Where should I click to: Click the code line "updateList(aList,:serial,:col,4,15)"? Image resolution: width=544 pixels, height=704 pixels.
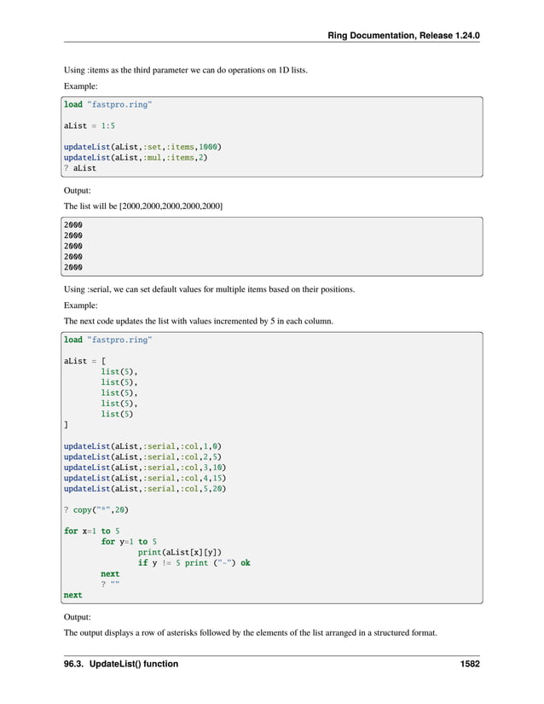click(x=145, y=478)
